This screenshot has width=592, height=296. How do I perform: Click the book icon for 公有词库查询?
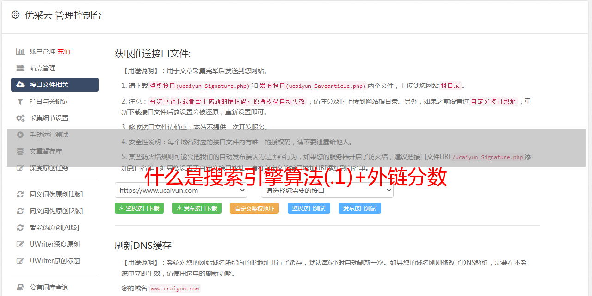[x=20, y=287]
